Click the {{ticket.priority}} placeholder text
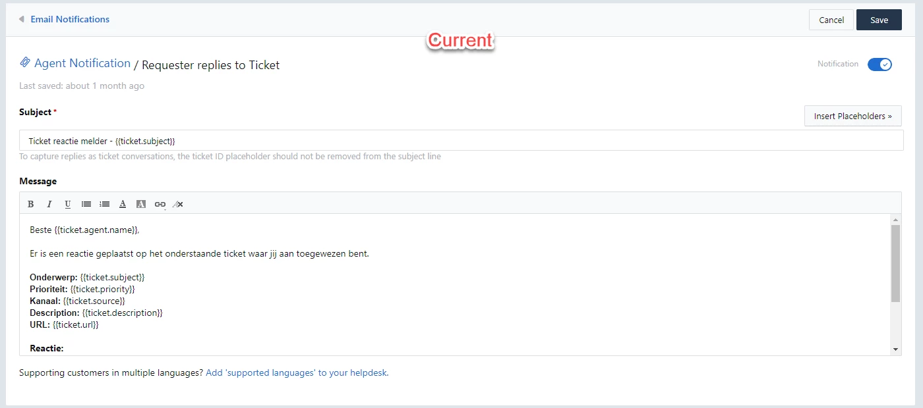This screenshot has width=923, height=408. (102, 289)
